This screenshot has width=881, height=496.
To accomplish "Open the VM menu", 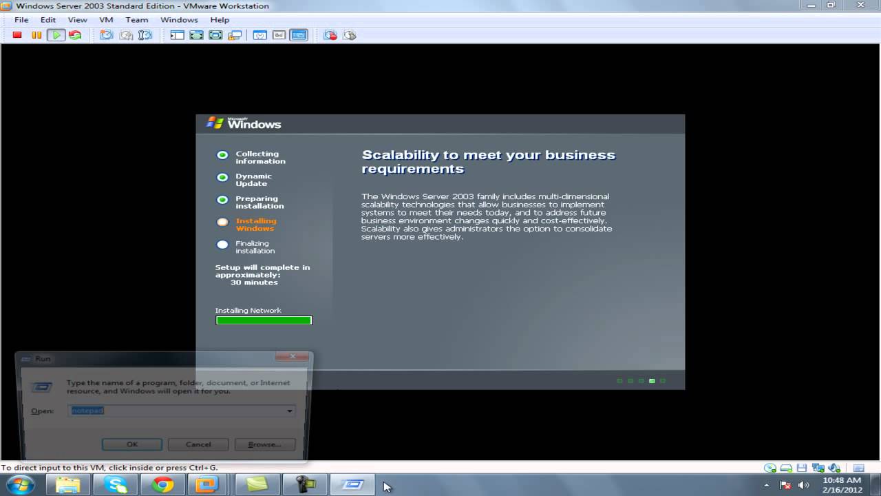I will click(106, 20).
